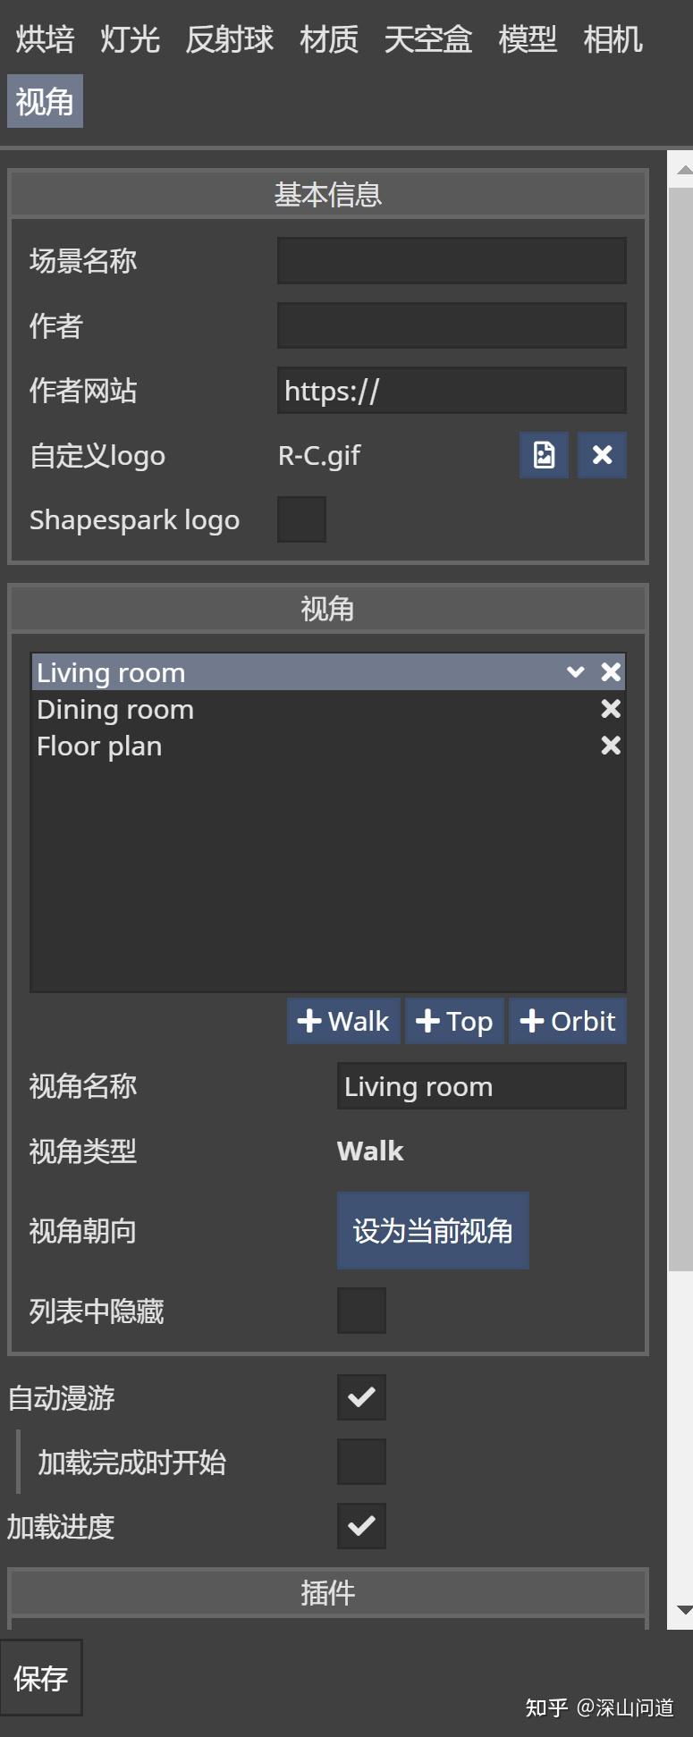Viewport: 693px width, 1737px height.
Task: Delete the Living room viewpoint
Action: tap(611, 671)
